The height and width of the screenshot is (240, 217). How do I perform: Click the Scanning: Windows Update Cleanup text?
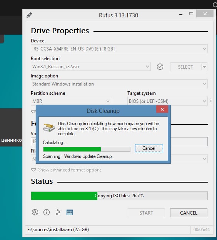click(77, 156)
